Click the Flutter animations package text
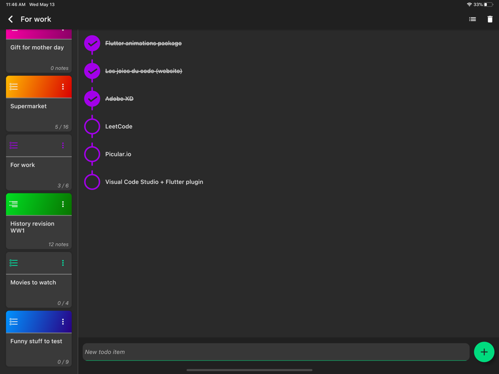This screenshot has height=374, width=499. 144,43
